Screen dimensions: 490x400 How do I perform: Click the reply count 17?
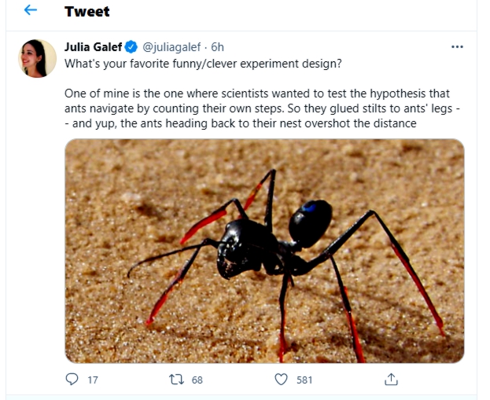pos(93,380)
